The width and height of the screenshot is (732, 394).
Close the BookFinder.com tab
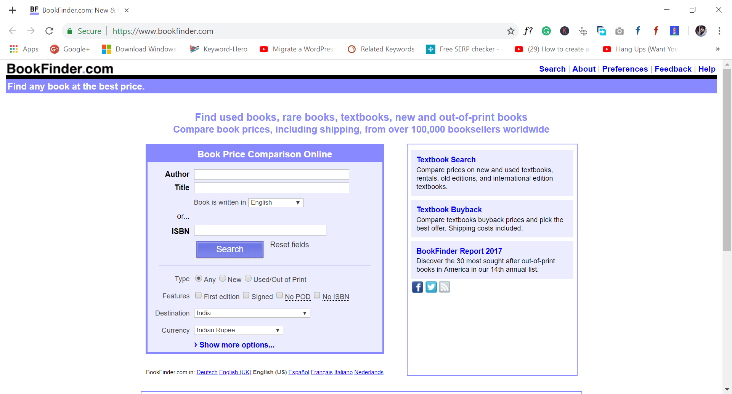pos(127,10)
